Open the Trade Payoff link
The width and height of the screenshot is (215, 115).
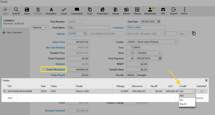click(x=58, y=75)
